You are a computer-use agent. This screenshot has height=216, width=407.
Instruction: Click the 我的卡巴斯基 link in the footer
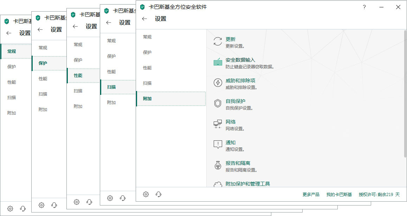coord(339,195)
